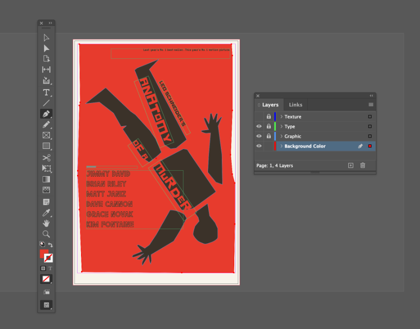Select the Free Transform tool
Screen dimensions: 420x329
[46, 168]
